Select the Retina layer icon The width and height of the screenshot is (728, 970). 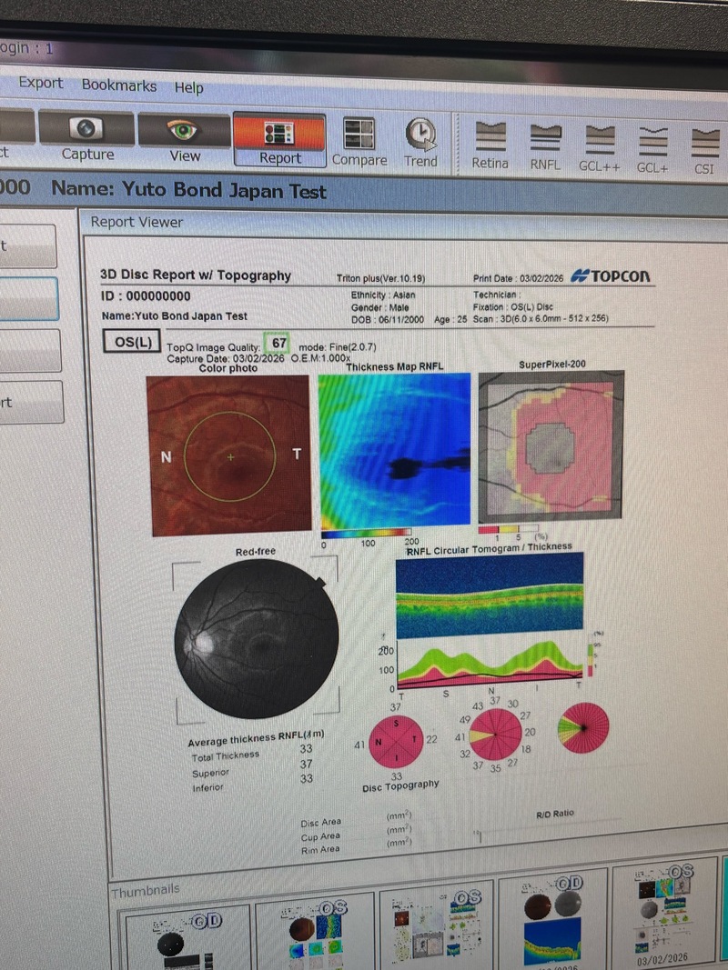(490, 139)
